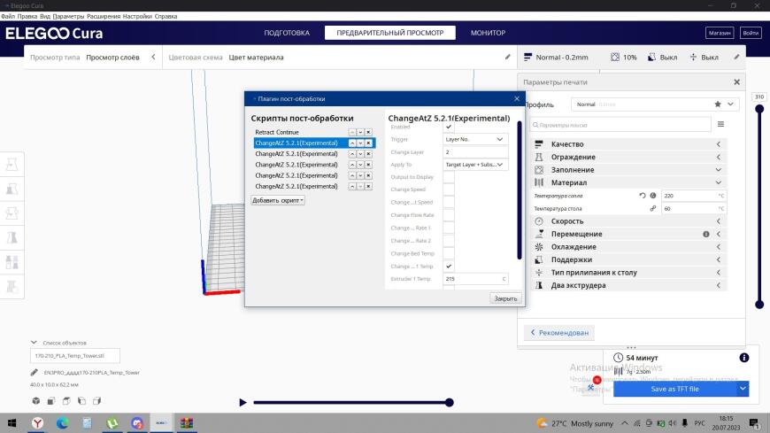The image size is (770, 433).
Task: Switch to the front view cube icon
Action: tap(51, 401)
